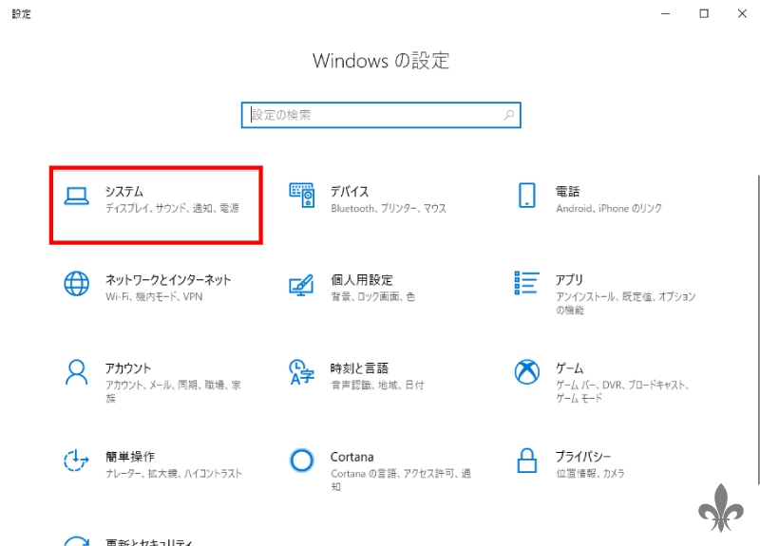Click 'Cortana の言語、アクセス許可、通知' description
760x546 pixels.
click(401, 480)
